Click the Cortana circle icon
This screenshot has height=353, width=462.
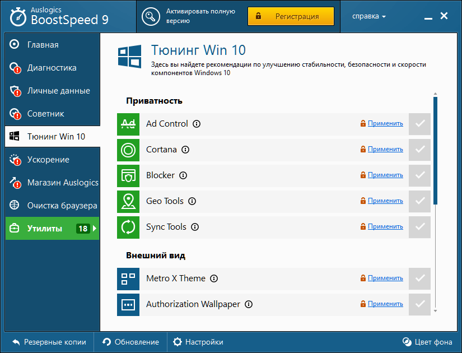pyautogui.click(x=128, y=150)
